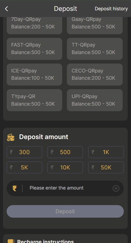Pick the CECO-QRpay option
131x243 pixels.
[95, 74]
